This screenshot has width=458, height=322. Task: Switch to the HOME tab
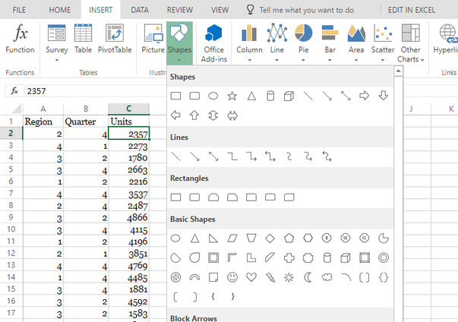point(59,10)
